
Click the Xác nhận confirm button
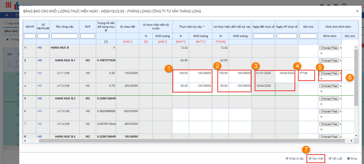pos(316,159)
